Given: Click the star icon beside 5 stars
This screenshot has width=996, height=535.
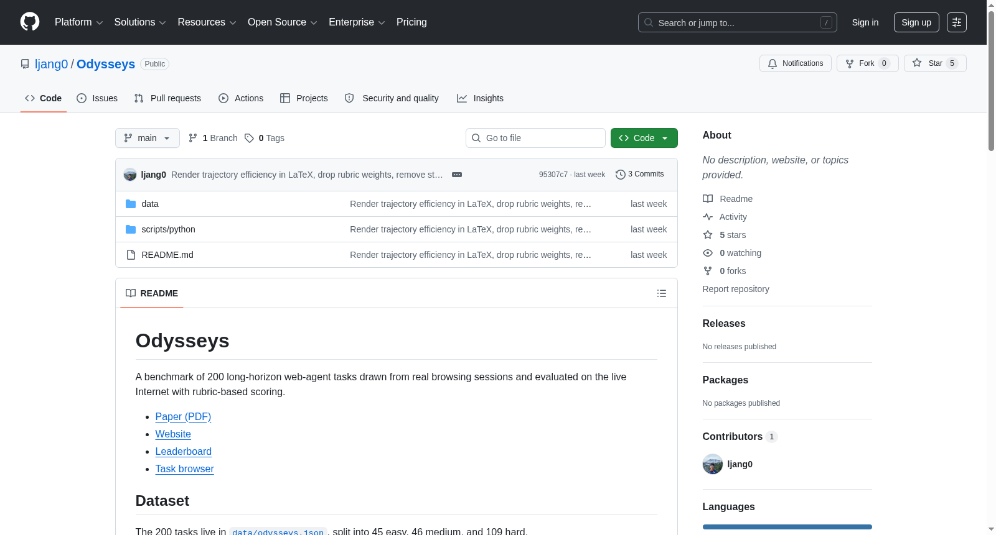Looking at the screenshot, I should click(708, 235).
